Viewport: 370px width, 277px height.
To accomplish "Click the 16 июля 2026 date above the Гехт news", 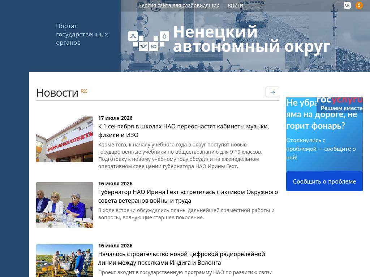I will (115, 184).
